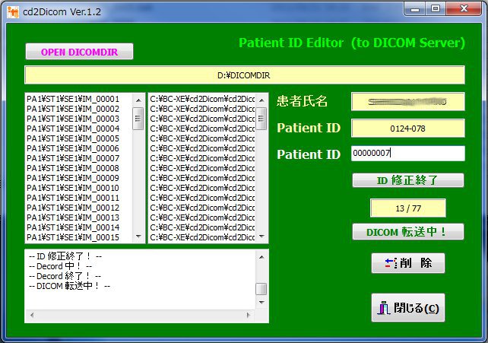The image size is (488, 343).
Task: Click the DICOM 転送中！ button
Action: tap(407, 232)
